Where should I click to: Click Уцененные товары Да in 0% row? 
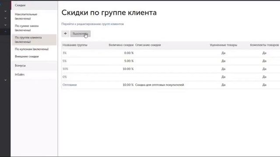coord(224,77)
